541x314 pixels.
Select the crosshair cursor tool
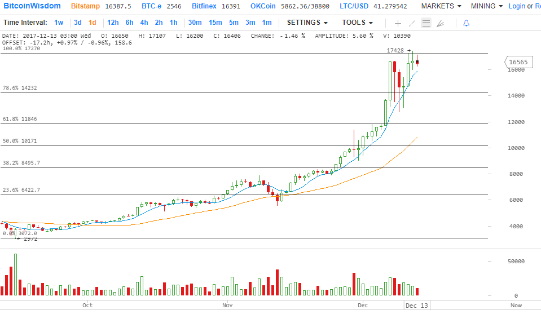pos(398,23)
